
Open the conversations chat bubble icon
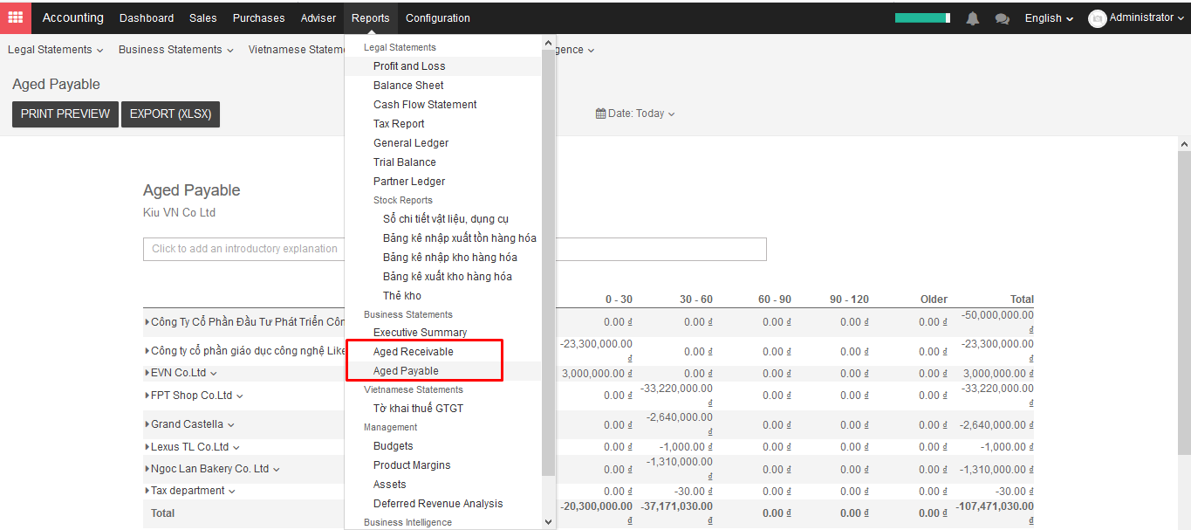point(1003,18)
